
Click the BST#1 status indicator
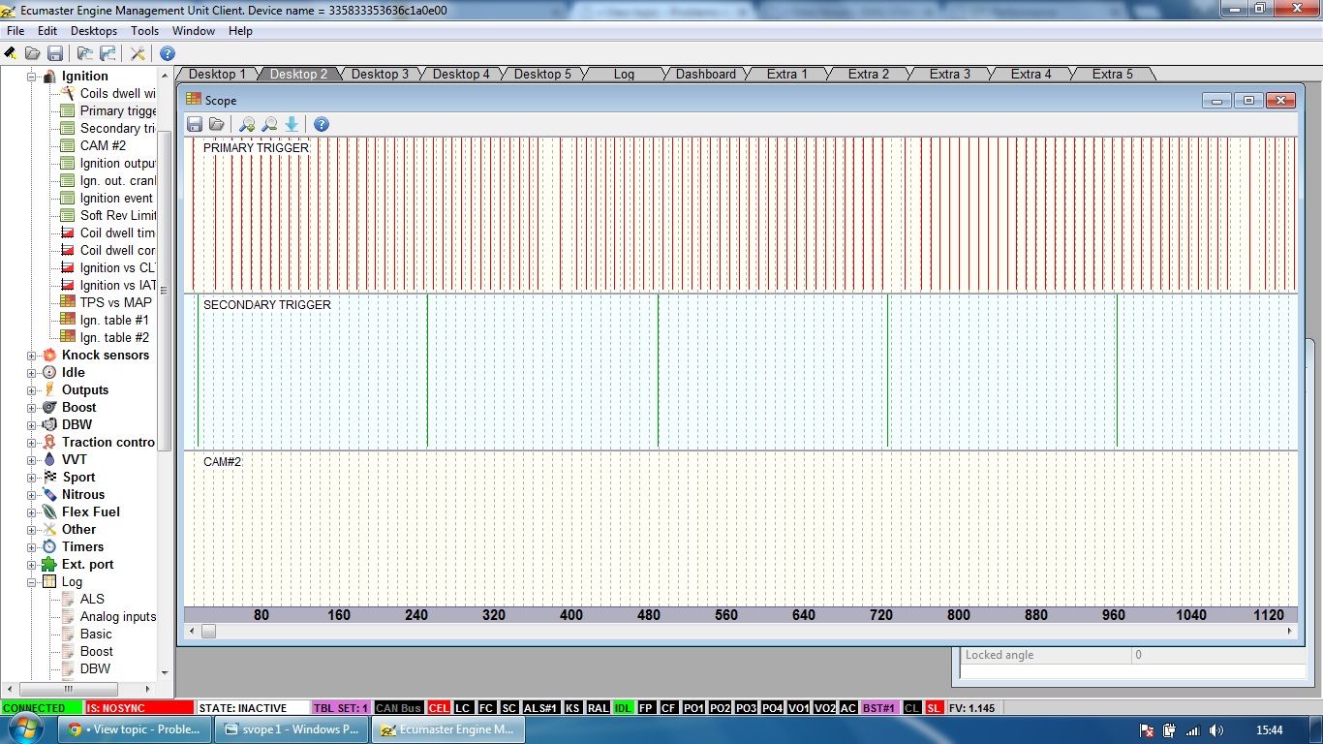[878, 708]
